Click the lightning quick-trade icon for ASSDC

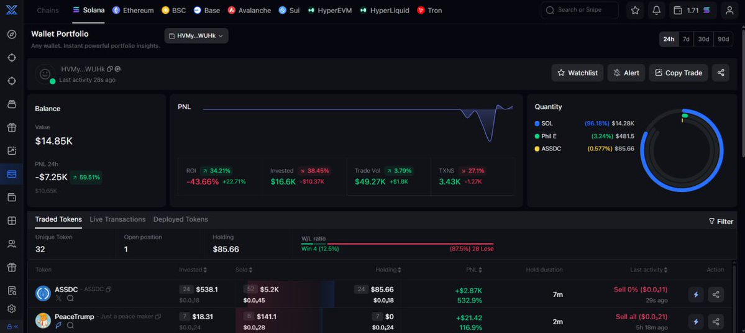pos(696,294)
